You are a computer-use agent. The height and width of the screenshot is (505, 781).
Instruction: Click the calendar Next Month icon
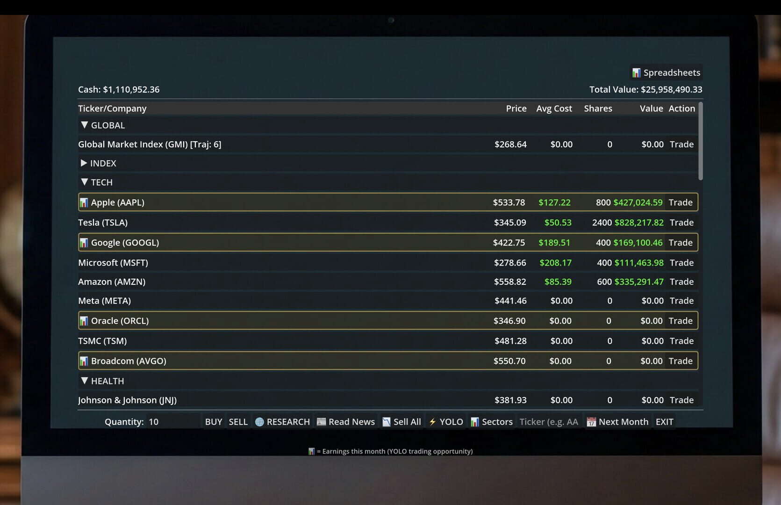[x=590, y=421]
